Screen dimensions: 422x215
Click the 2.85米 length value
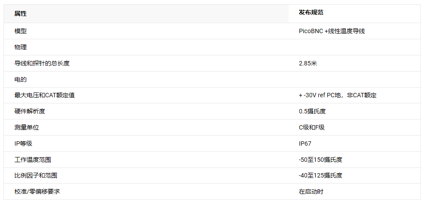pyautogui.click(x=308, y=63)
